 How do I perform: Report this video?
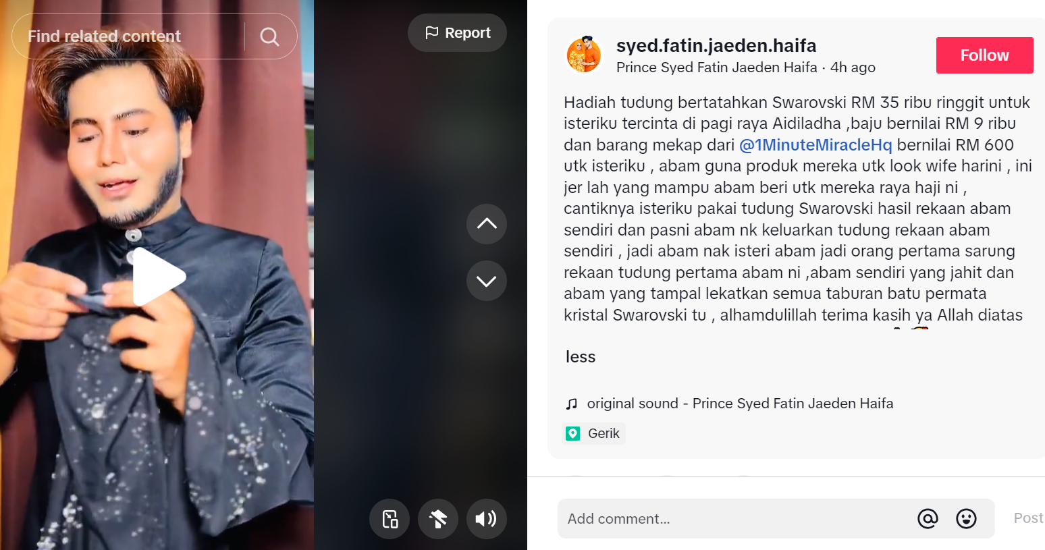457,33
